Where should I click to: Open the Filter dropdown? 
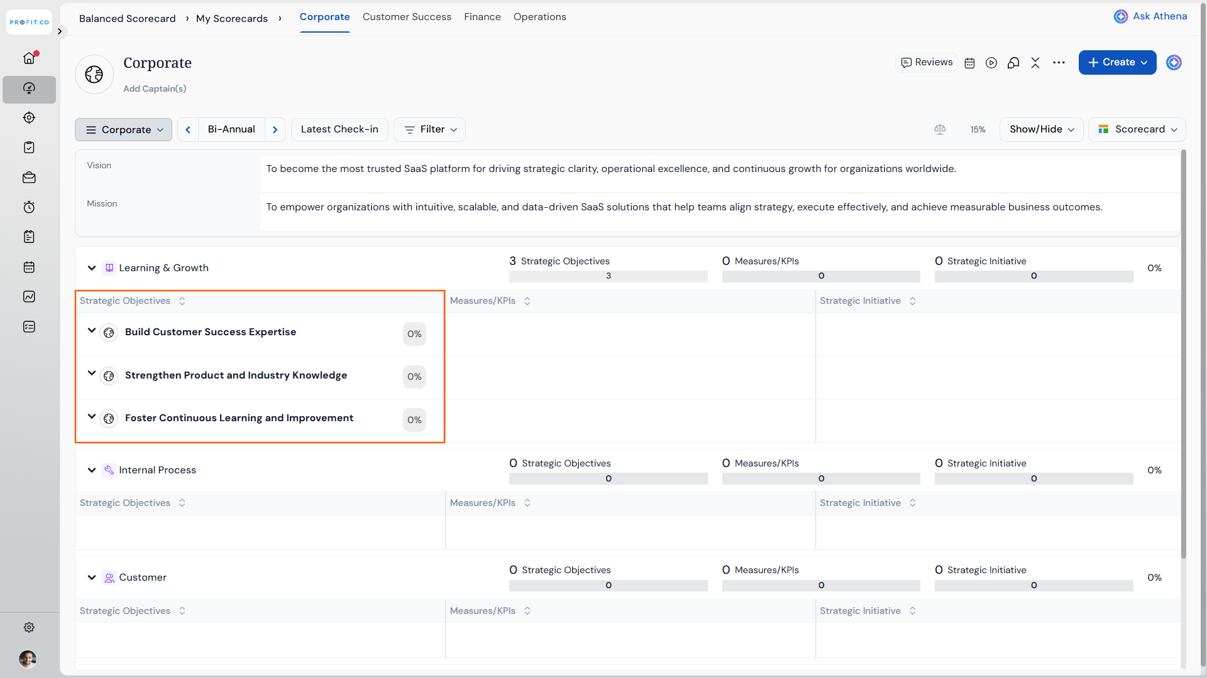point(429,129)
